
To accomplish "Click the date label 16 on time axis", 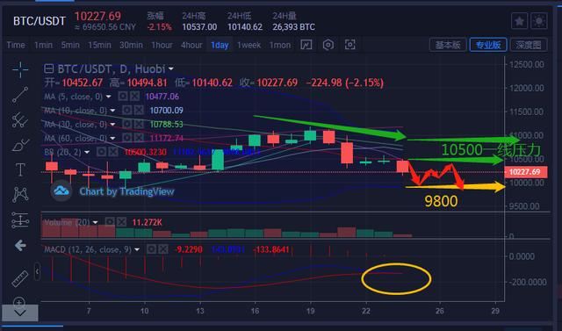I will tap(255, 311).
